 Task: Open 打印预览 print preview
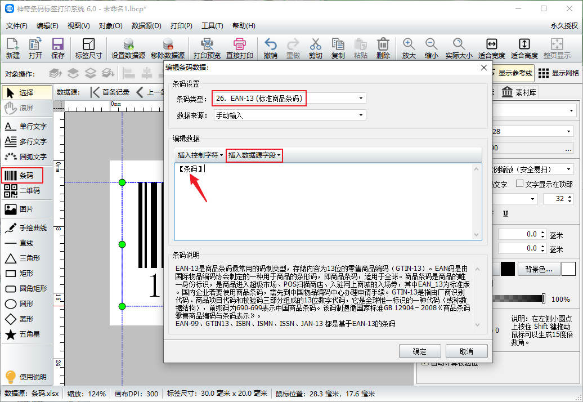[207, 48]
